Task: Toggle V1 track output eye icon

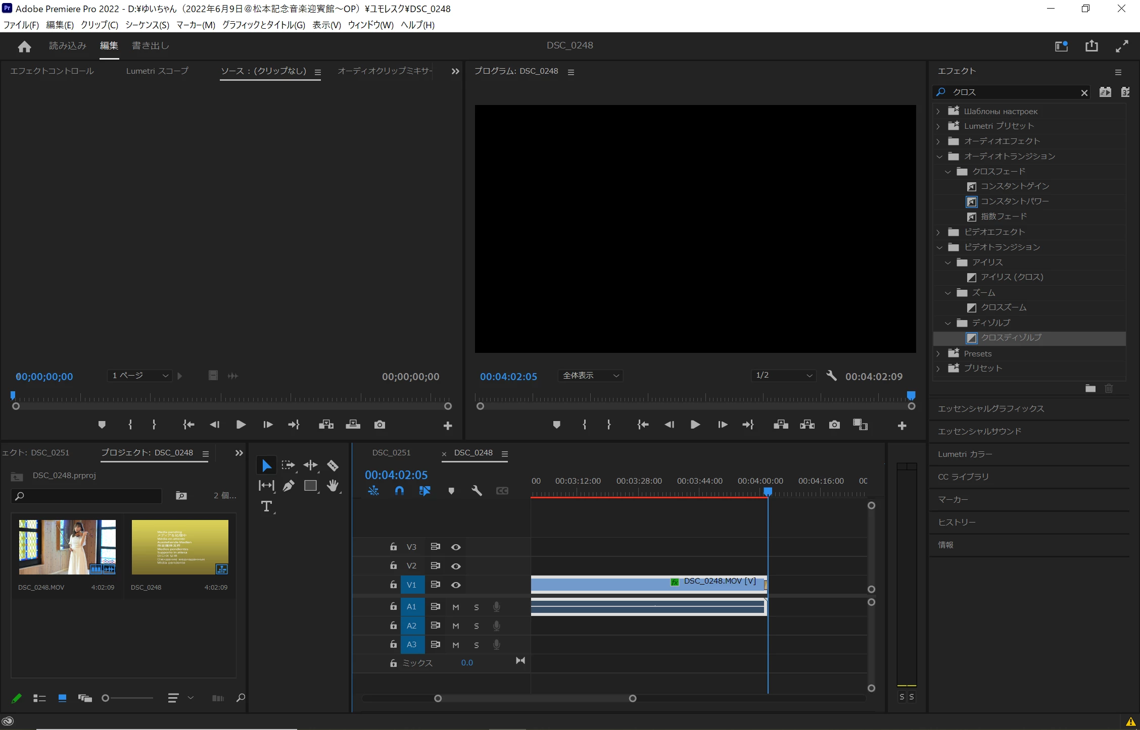Action: pos(456,585)
